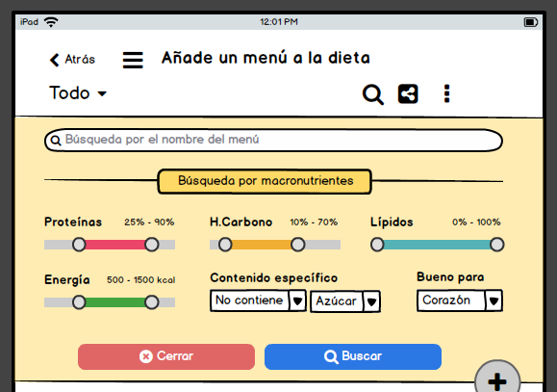The width and height of the screenshot is (557, 392).
Task: Focus the menu name search field
Action: pos(273,141)
